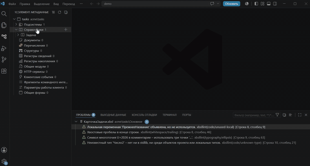Image resolution: width=310 pixels, height=166 pixels.
Task: Open the Правка menu
Action: pos(25,4)
